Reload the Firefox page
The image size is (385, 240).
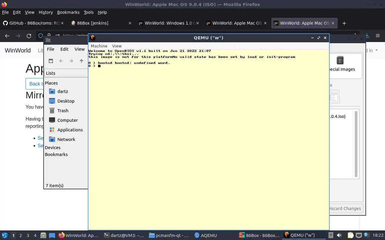click(29, 36)
